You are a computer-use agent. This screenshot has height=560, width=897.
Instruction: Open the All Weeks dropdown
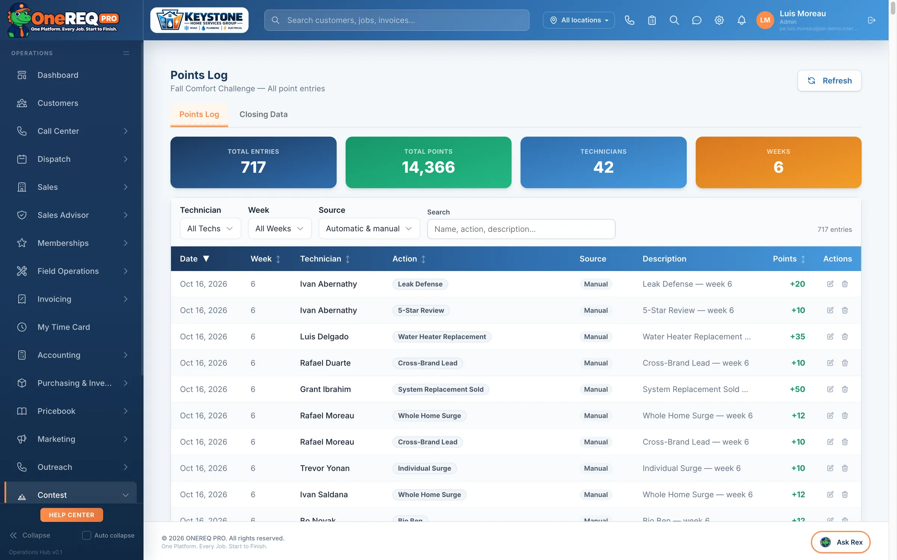tap(280, 228)
